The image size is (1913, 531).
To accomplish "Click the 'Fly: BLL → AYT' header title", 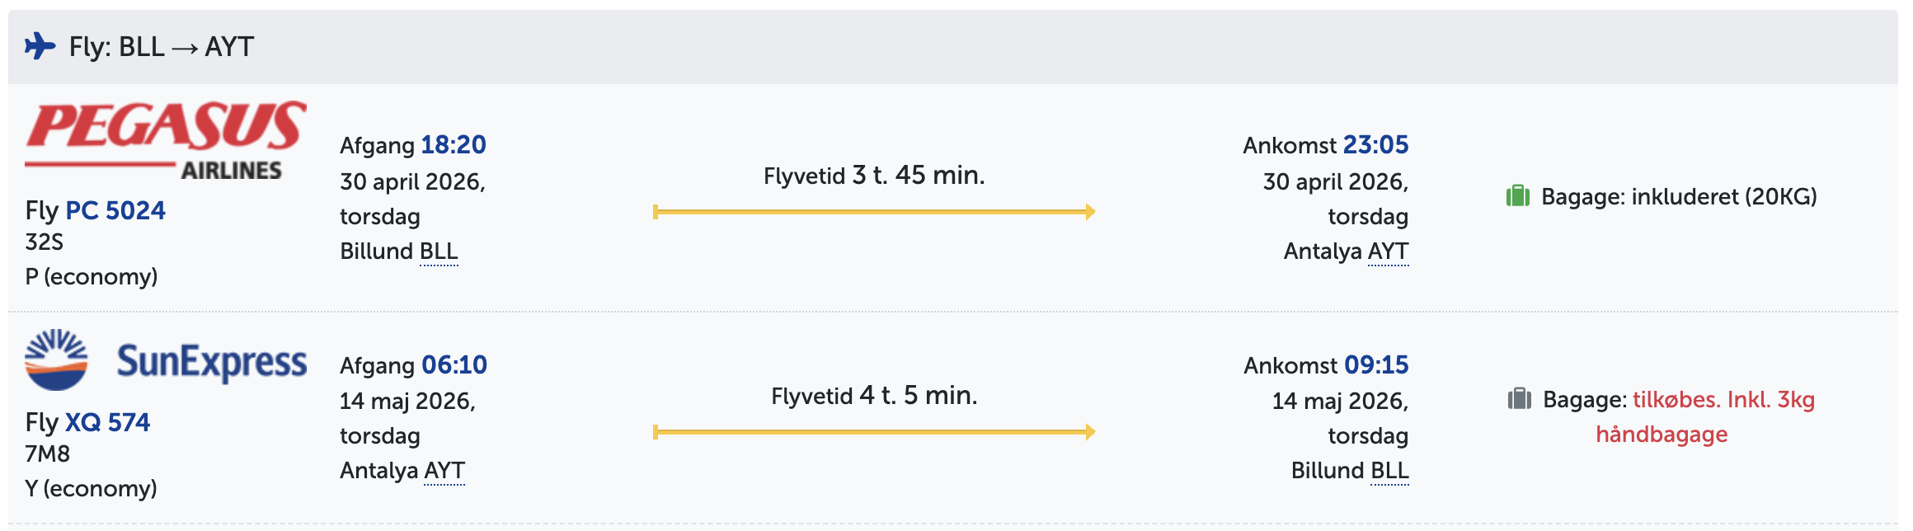I will coord(162,47).
